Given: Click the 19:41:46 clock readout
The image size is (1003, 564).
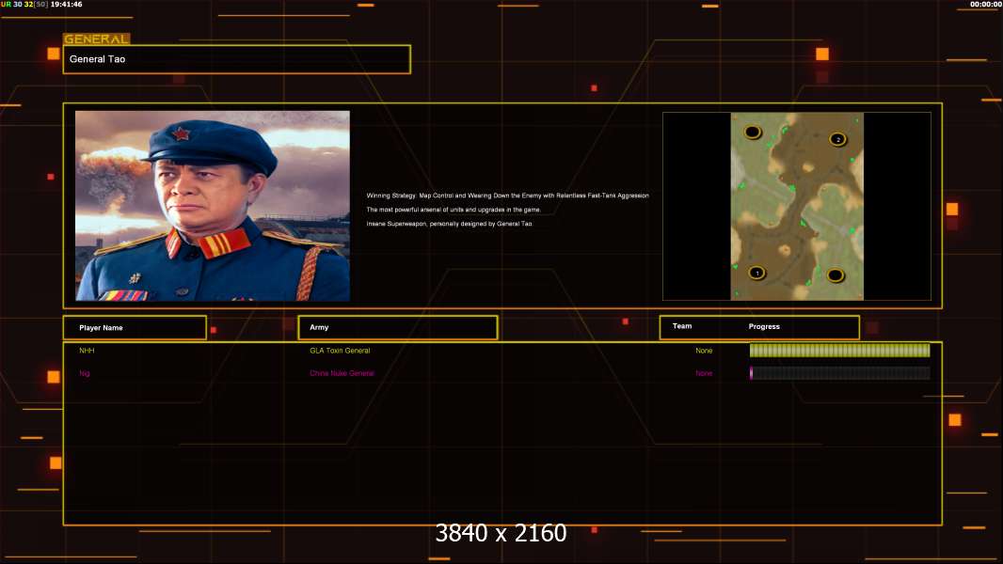Looking at the screenshot, I should pyautogui.click(x=66, y=5).
